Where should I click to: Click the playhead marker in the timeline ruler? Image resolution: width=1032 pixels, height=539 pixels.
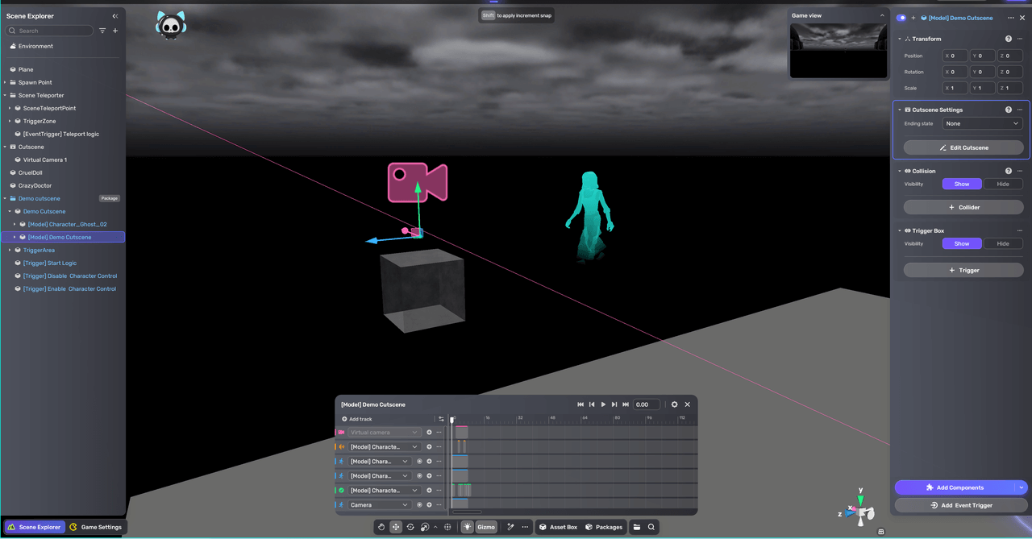click(x=452, y=419)
